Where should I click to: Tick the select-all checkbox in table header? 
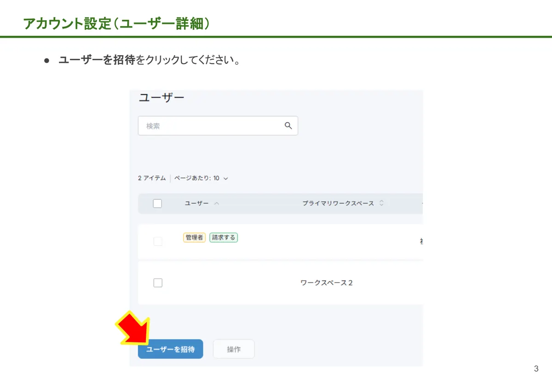tap(157, 203)
